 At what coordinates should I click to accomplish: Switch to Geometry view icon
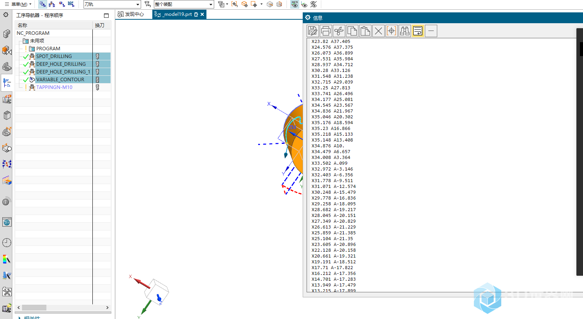coord(61,4)
